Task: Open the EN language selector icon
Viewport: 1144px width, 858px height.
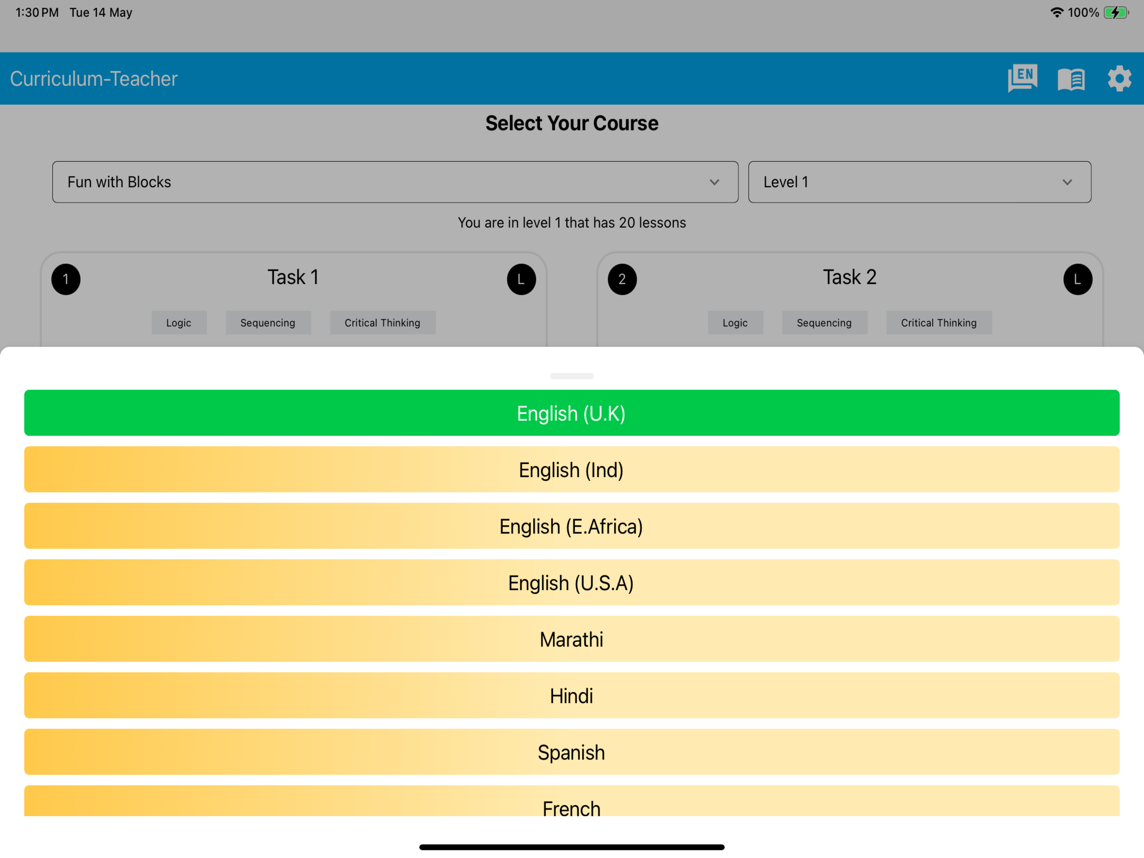Action: (x=1022, y=79)
